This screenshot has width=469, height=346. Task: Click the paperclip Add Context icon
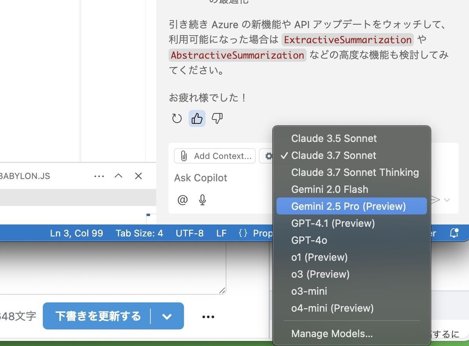184,156
